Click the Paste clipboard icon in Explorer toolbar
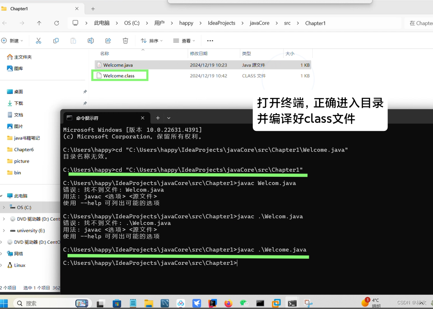433x309 pixels. (73, 41)
